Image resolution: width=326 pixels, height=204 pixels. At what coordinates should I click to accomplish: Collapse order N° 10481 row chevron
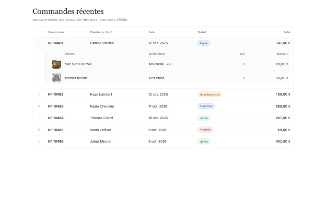pyautogui.click(x=39, y=43)
